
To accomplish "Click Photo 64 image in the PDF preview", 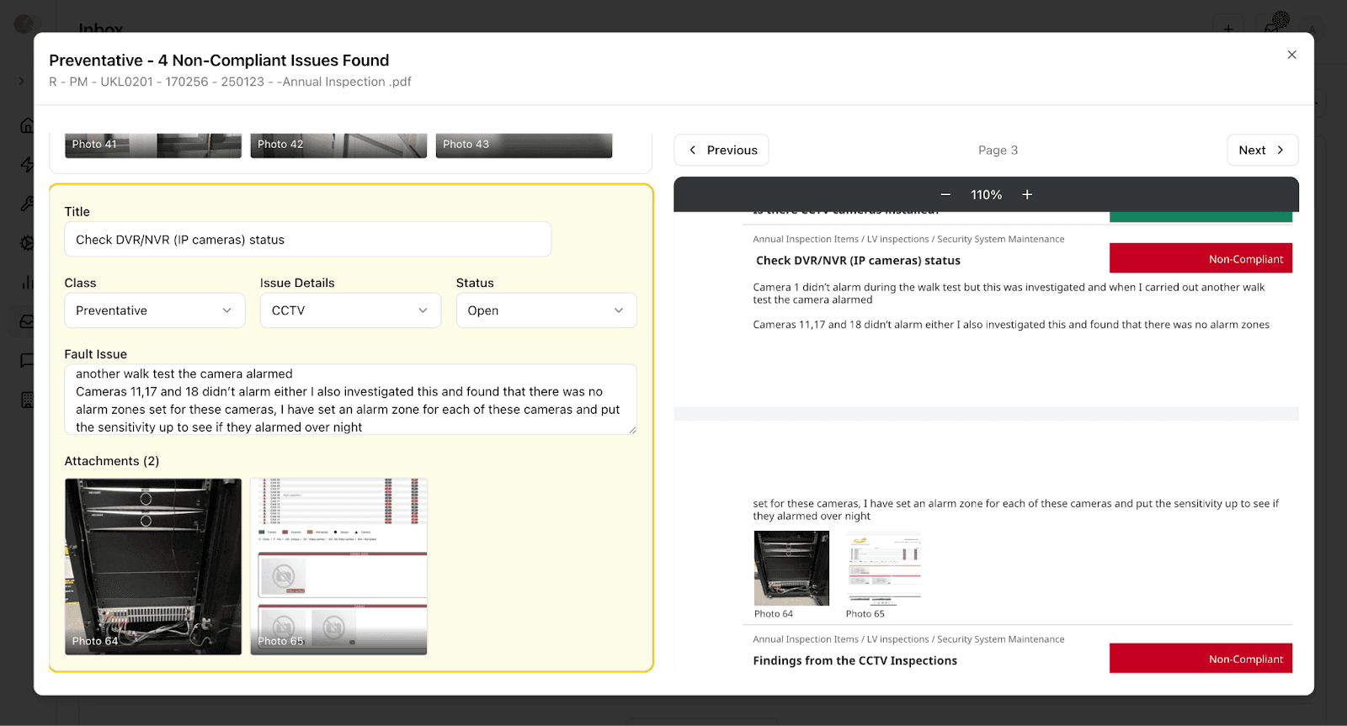I will tap(791, 568).
